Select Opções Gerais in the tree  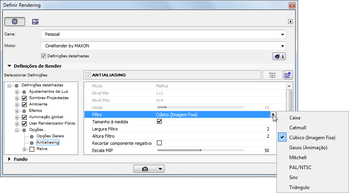[50, 136]
